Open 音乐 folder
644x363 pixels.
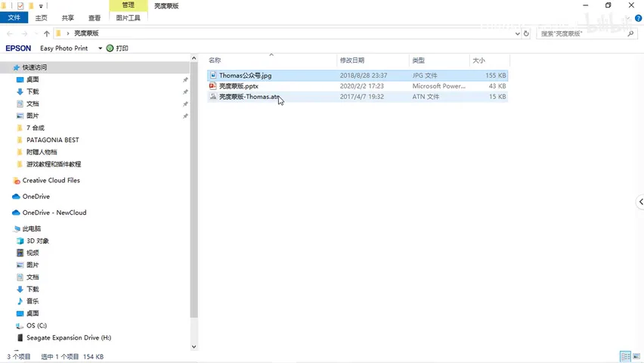pos(33,301)
